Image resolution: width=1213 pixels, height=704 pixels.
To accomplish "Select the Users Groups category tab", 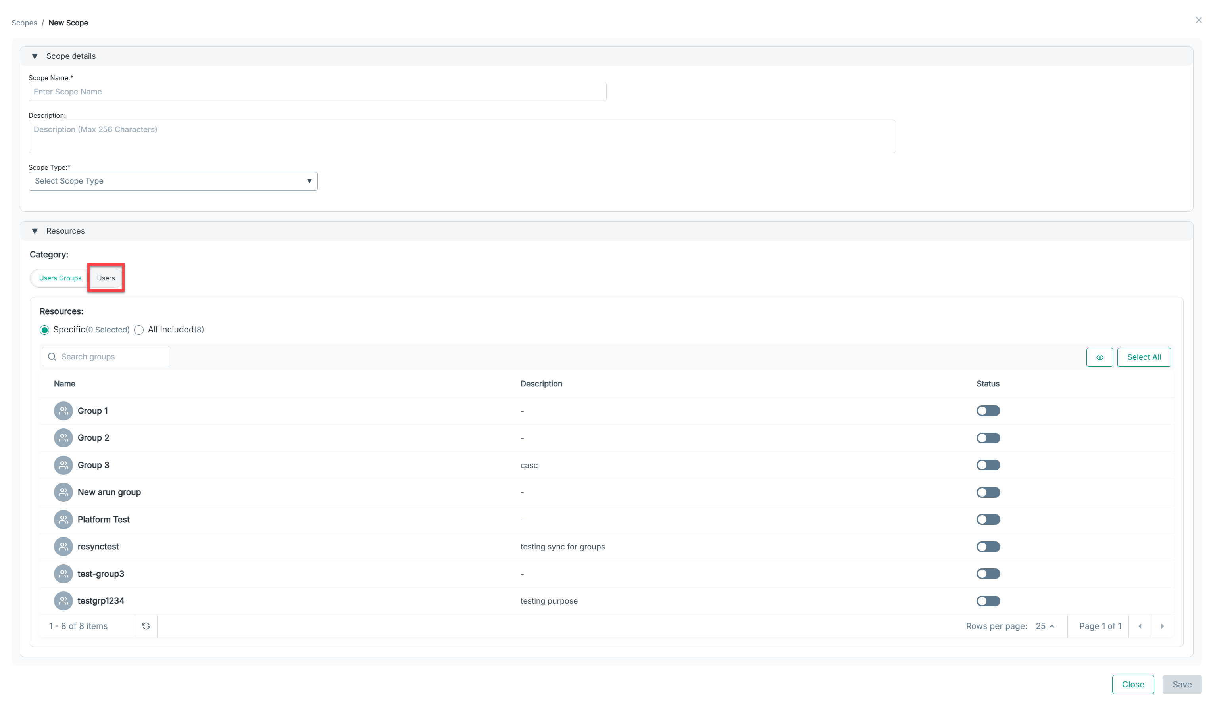I will 60,278.
